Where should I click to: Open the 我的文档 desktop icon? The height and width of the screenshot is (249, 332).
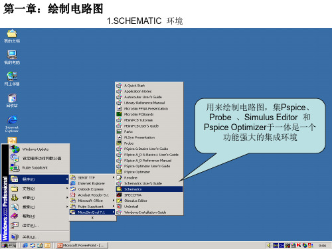[x=12, y=36]
